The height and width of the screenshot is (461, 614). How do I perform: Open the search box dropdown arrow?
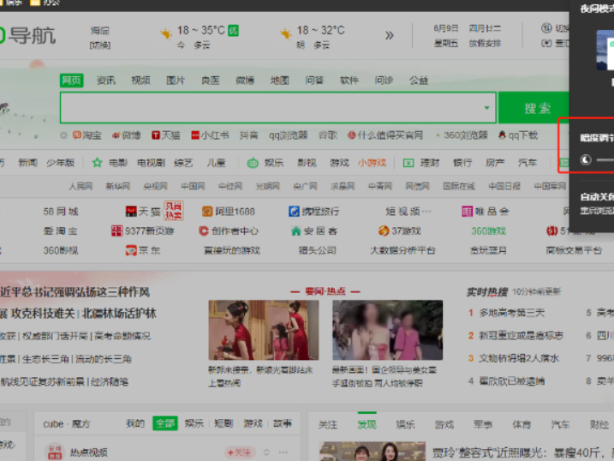click(x=486, y=108)
